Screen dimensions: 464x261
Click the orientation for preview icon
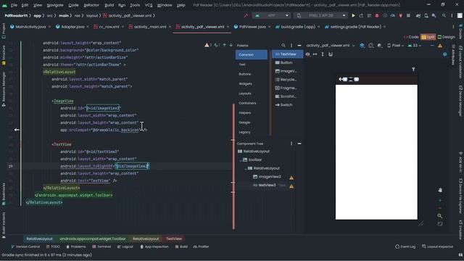pos(370,45)
